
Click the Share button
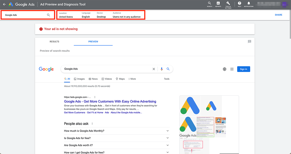tap(278, 15)
